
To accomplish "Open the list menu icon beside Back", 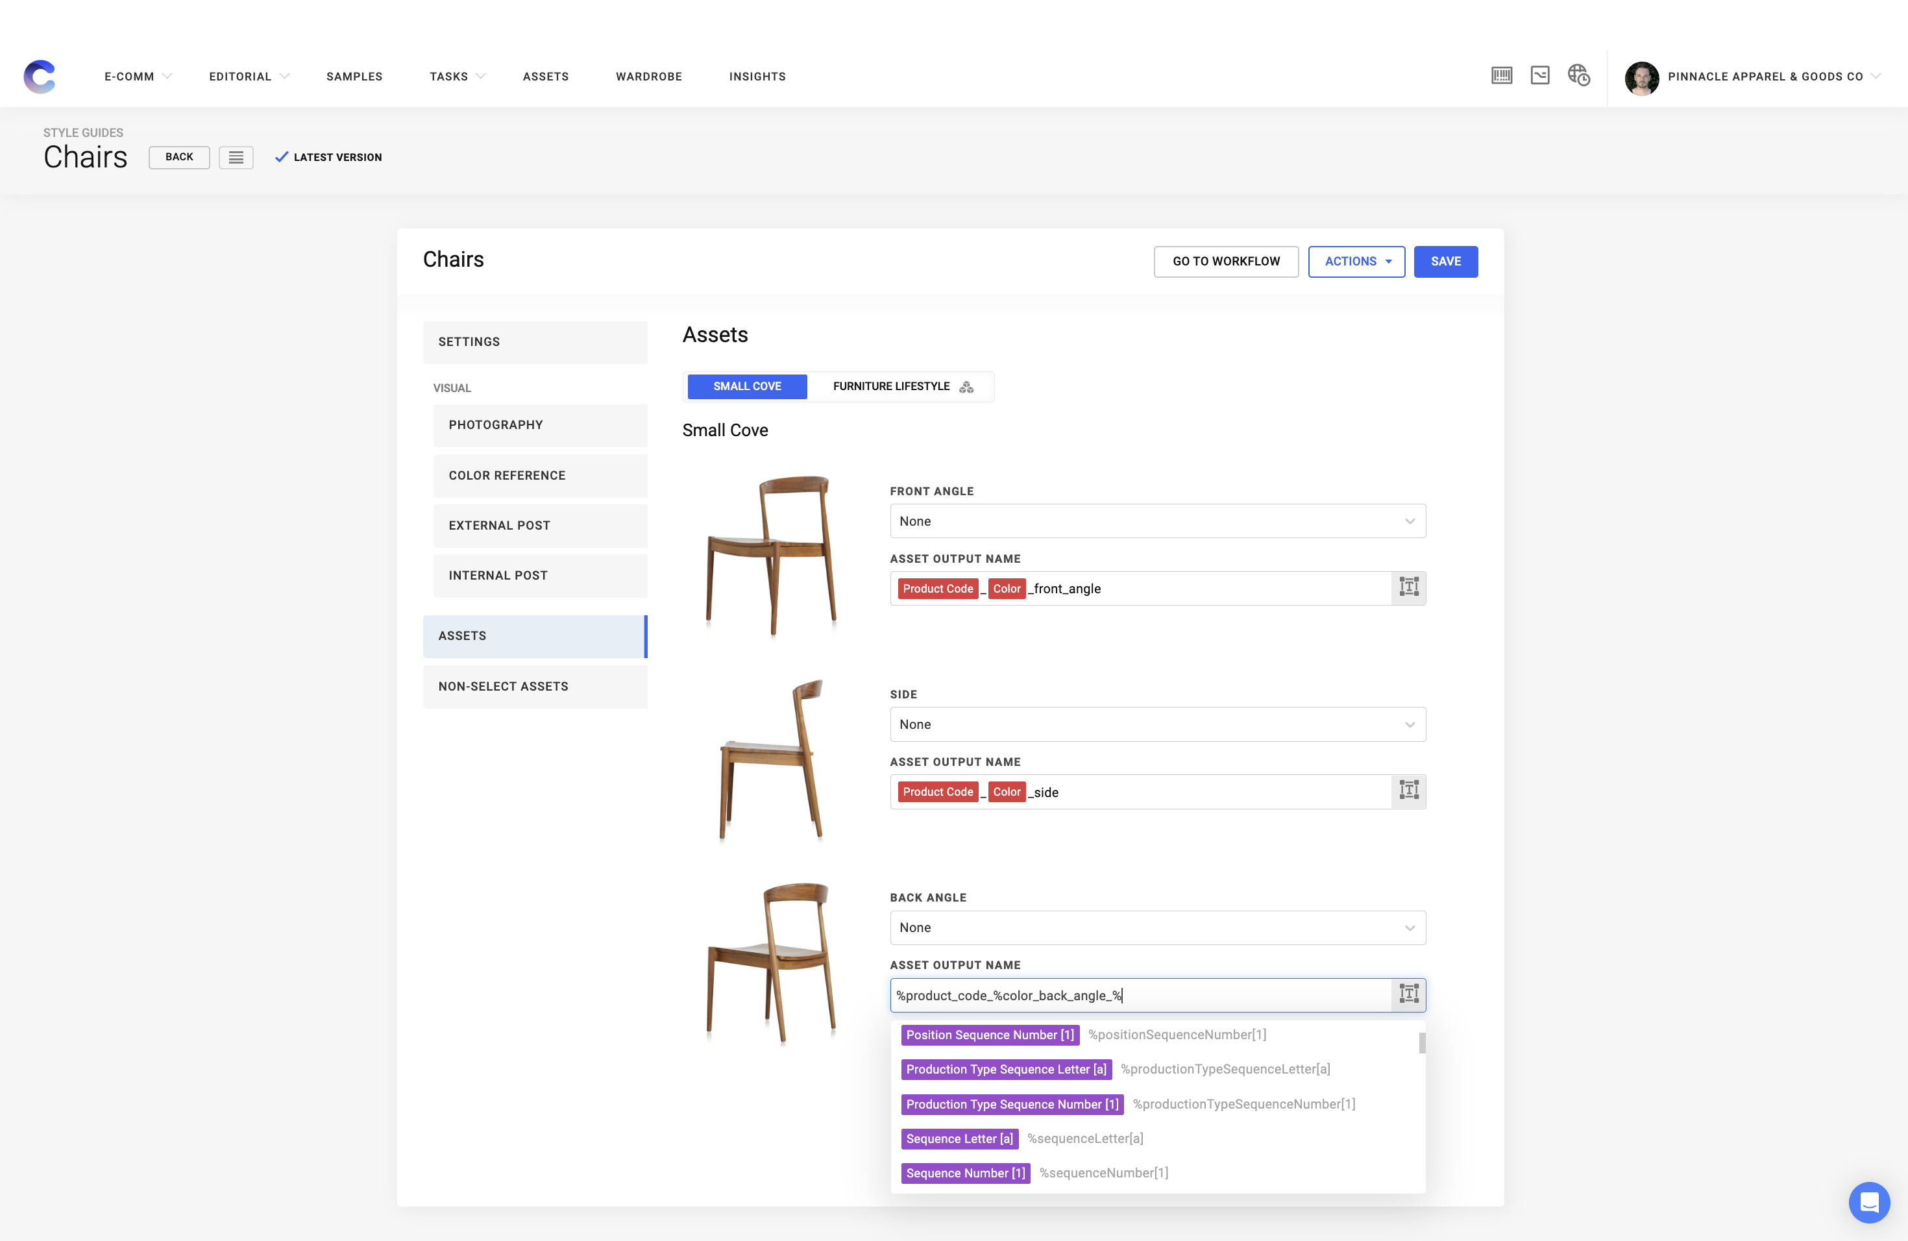I will tap(236, 157).
